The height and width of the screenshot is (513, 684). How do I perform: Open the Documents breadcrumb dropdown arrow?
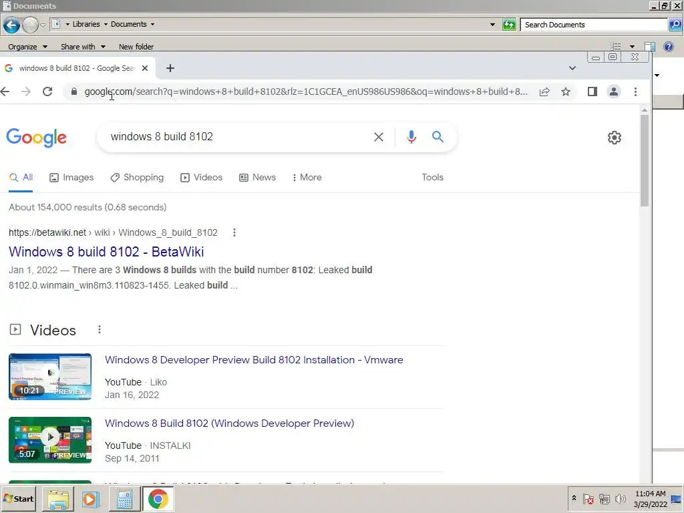(153, 25)
